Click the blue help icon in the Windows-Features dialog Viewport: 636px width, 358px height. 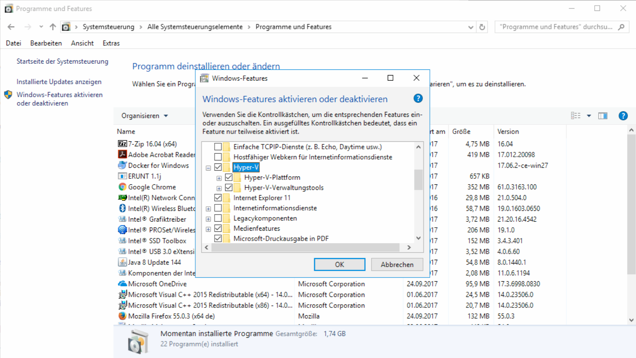418,99
